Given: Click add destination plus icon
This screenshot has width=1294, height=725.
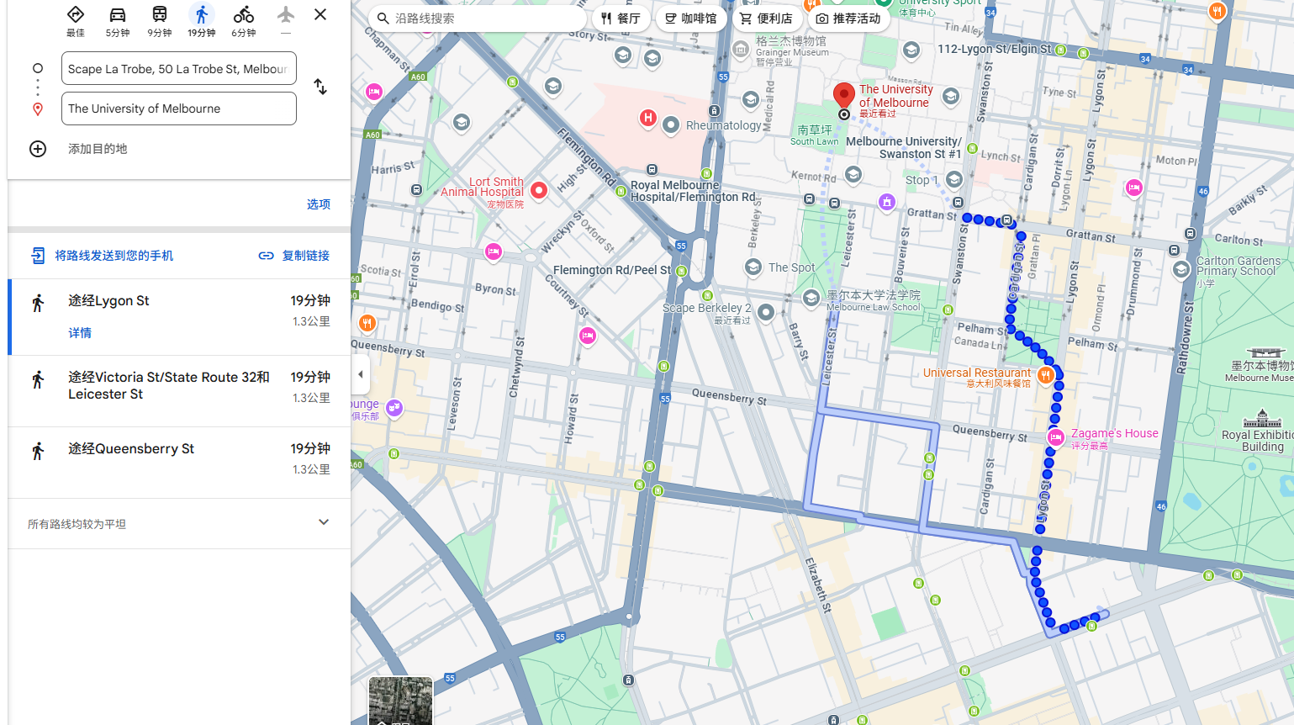Looking at the screenshot, I should (38, 149).
